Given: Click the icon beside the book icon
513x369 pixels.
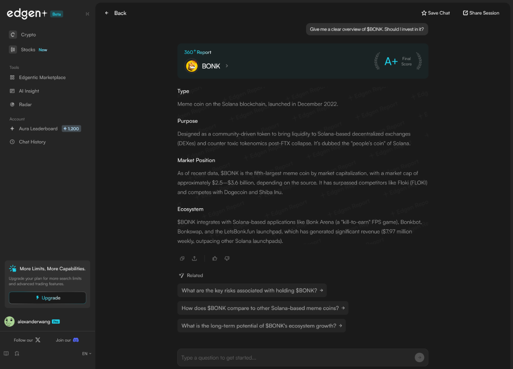Looking at the screenshot, I should coord(17,354).
